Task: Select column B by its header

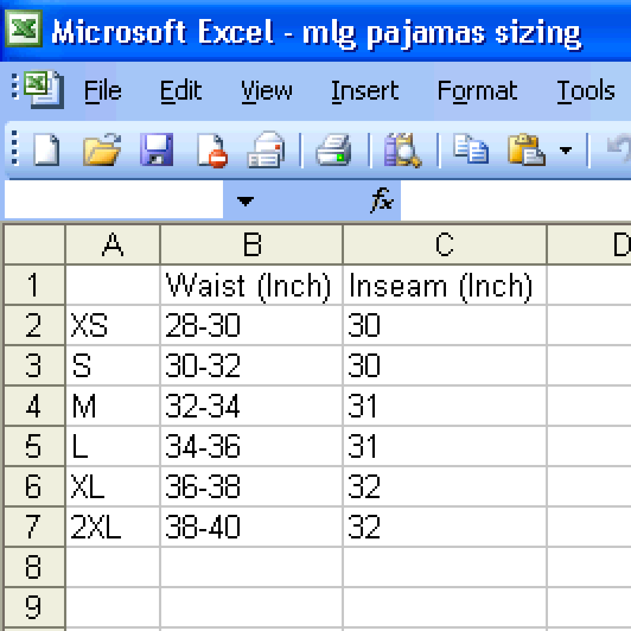Action: coord(251,244)
